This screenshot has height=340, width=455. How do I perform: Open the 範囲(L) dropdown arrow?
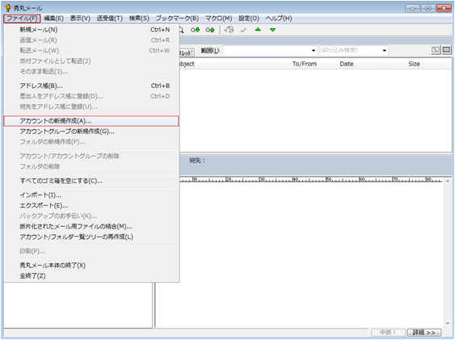tap(314, 50)
